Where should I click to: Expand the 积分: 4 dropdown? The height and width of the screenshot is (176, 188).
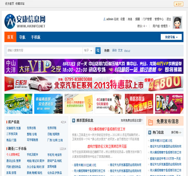pyautogui.click(x=142, y=26)
